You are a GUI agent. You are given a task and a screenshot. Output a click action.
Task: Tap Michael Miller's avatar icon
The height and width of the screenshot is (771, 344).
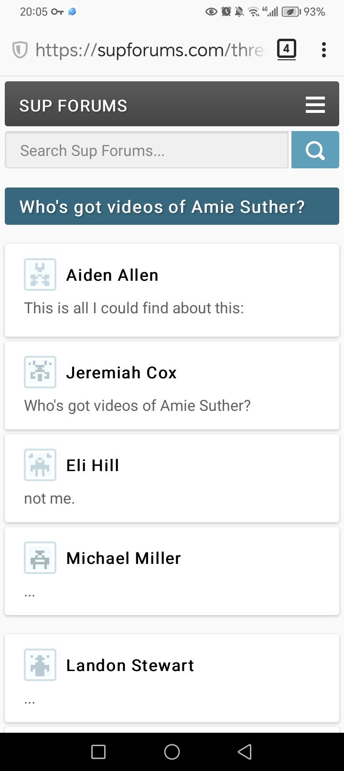tap(40, 558)
